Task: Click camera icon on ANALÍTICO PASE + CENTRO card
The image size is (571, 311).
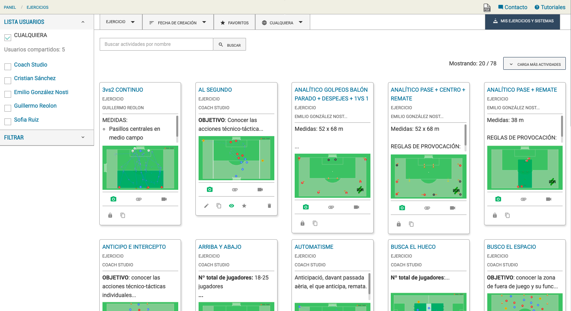Action: 402,208
